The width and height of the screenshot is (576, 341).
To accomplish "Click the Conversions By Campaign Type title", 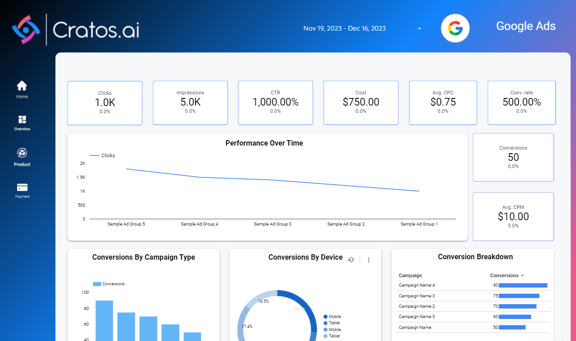I will (x=144, y=257).
